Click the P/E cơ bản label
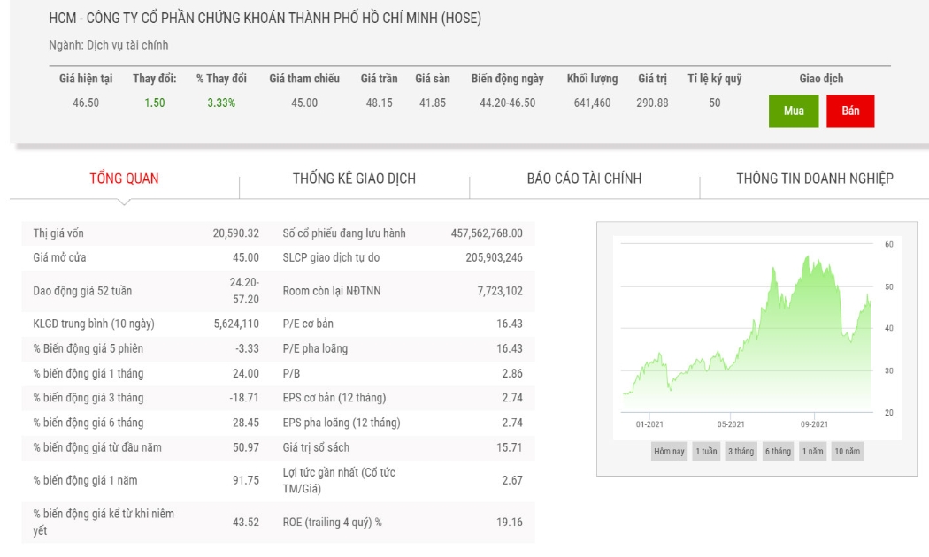Screen dimensions: 929x557 pos(308,324)
